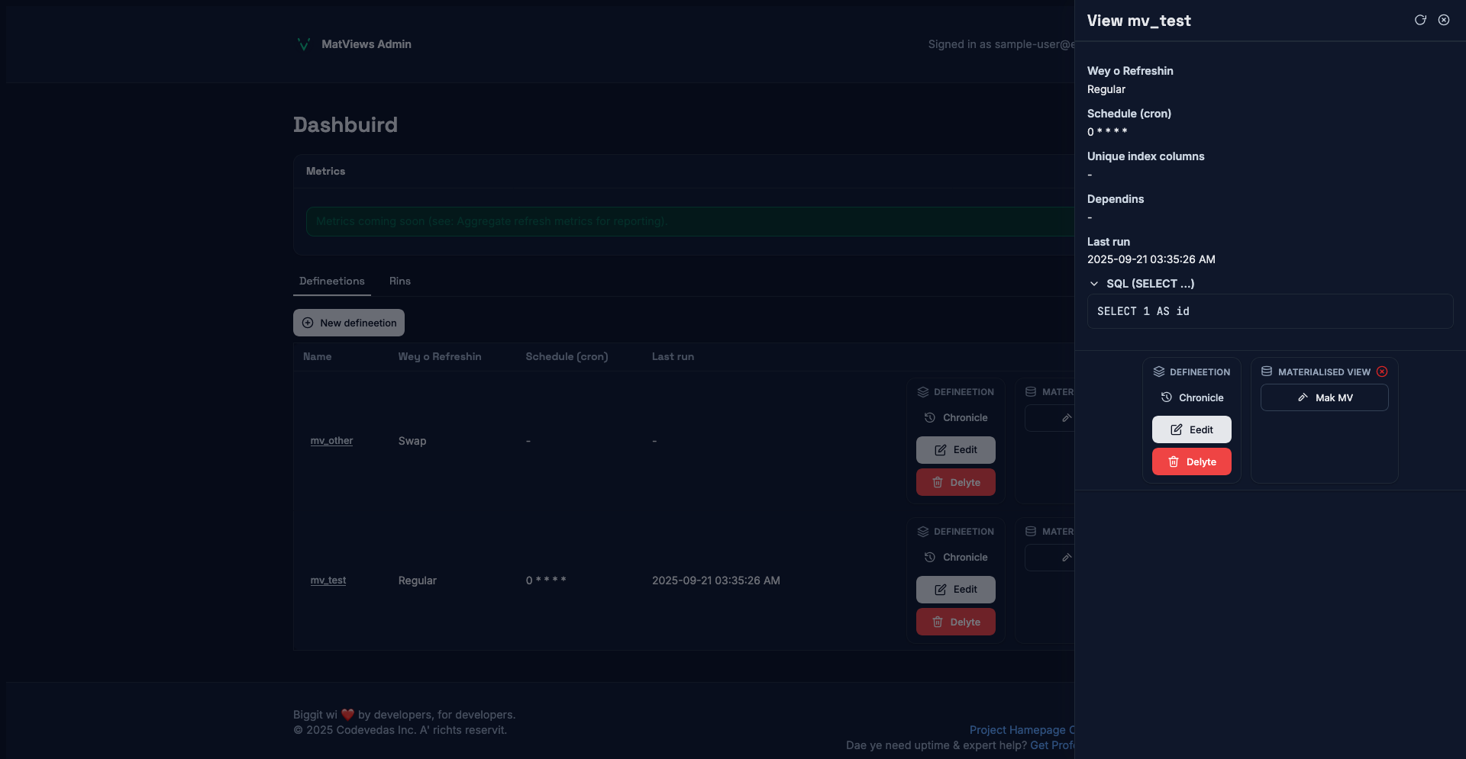Image resolution: width=1466 pixels, height=759 pixels.
Task: Click the MatViews Admin logo icon
Action: tap(303, 44)
